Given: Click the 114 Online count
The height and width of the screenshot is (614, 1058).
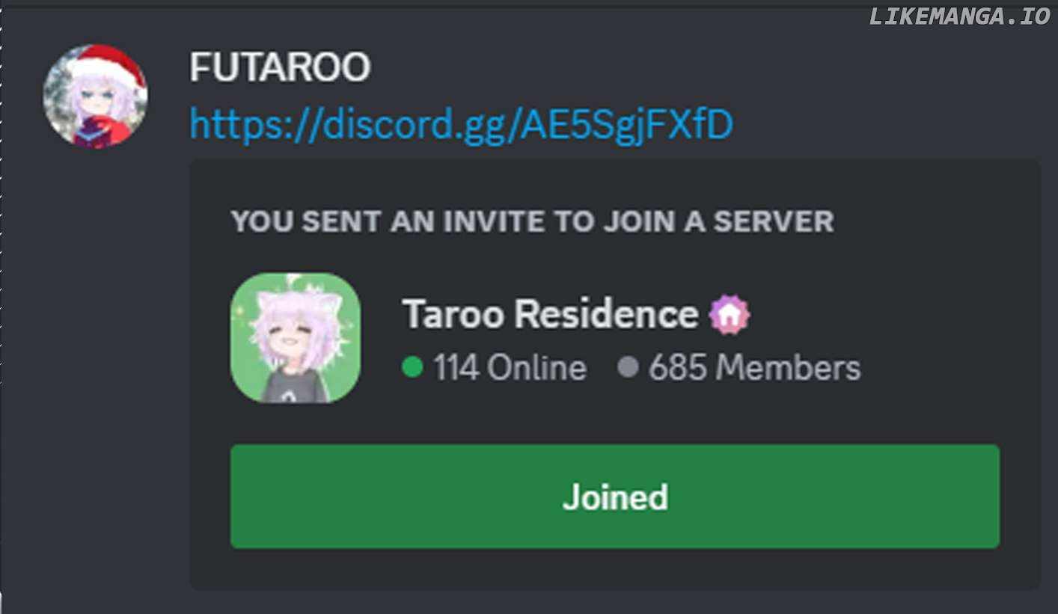Looking at the screenshot, I should 510,367.
